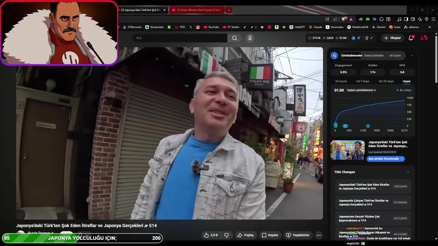Click See similar thumbnails button

(x=386, y=159)
